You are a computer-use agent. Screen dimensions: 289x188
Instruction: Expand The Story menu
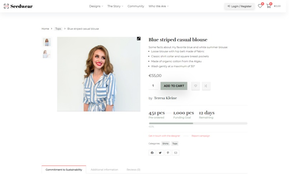[115, 6]
